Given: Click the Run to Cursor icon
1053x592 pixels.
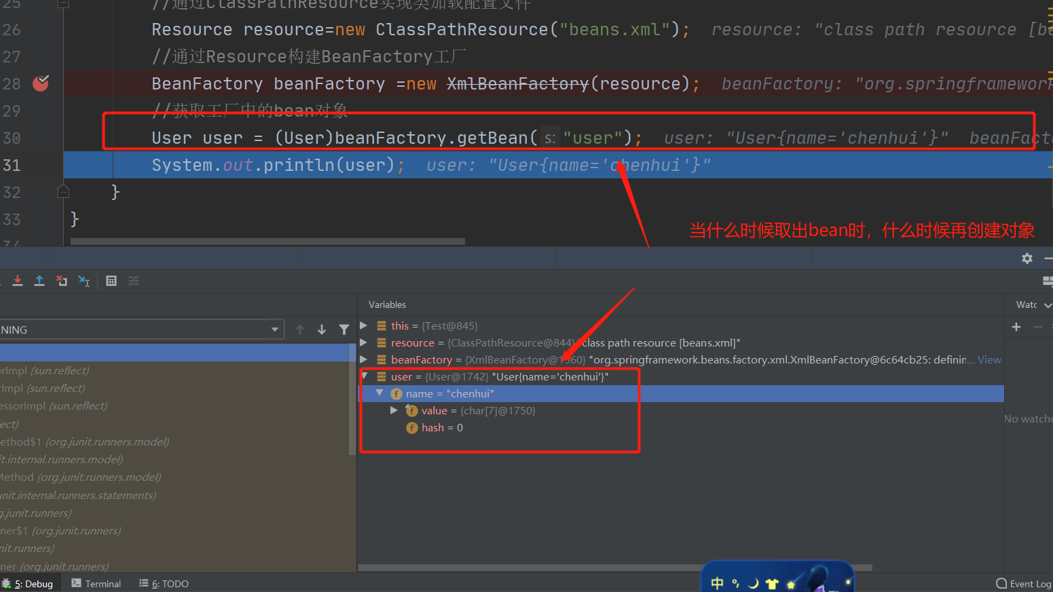Looking at the screenshot, I should click(x=84, y=281).
